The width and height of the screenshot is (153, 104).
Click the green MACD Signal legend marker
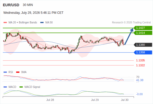(21, 87)
